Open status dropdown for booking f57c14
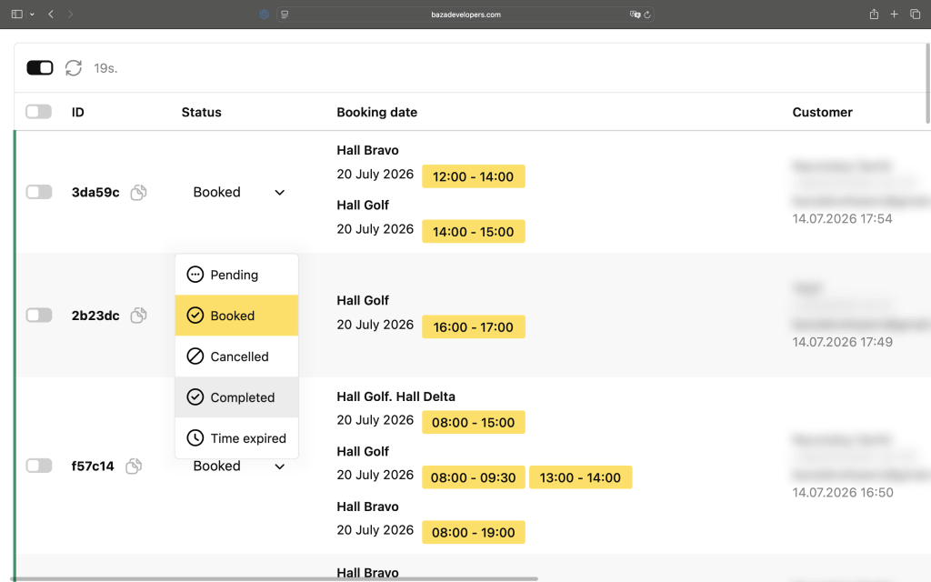The width and height of the screenshot is (931, 582). (x=239, y=467)
